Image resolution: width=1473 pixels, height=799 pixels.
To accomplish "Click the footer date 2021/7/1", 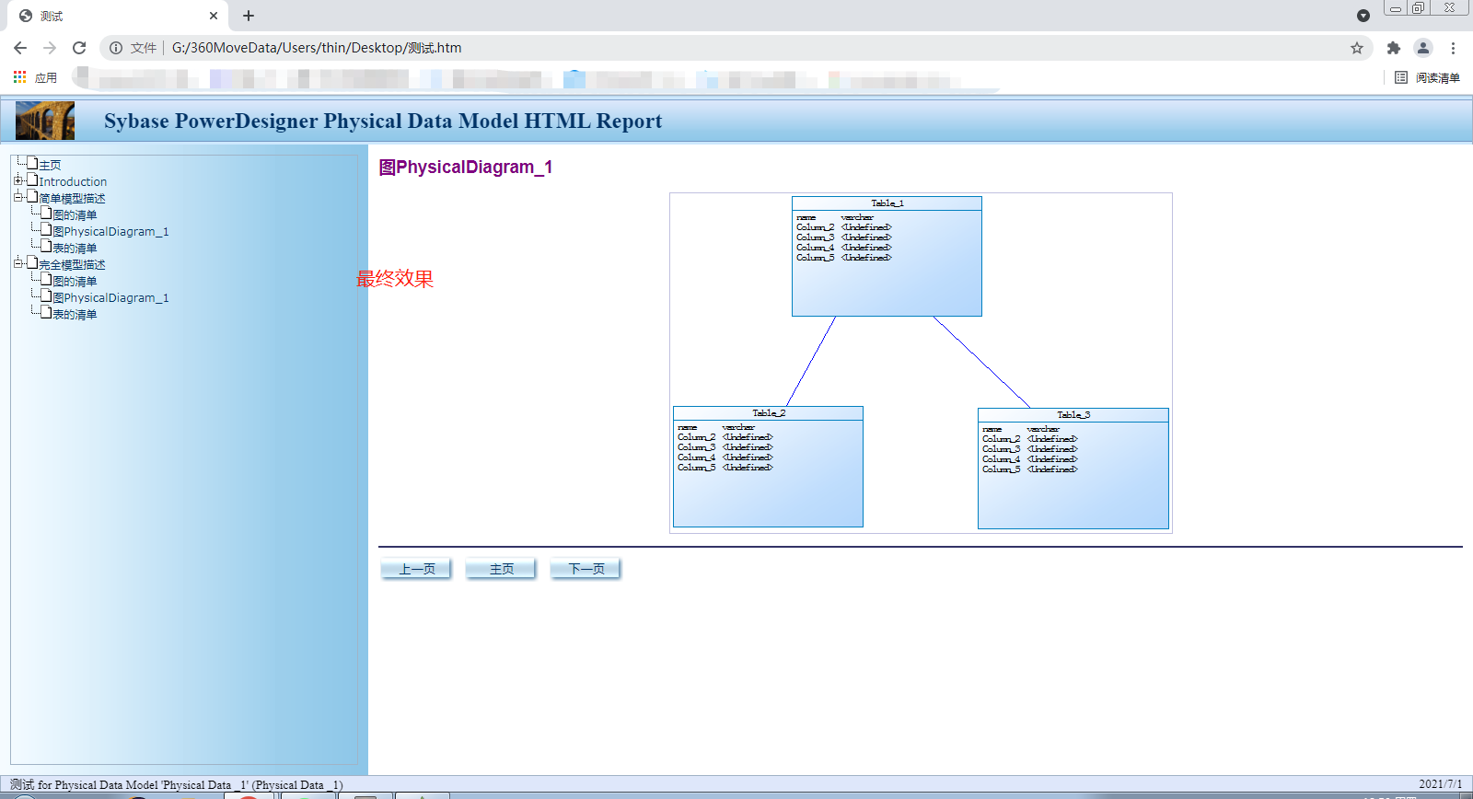I will pyautogui.click(x=1440, y=784).
